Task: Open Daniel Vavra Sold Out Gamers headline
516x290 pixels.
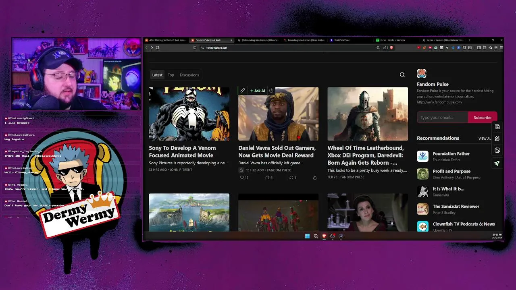Action: (x=277, y=151)
